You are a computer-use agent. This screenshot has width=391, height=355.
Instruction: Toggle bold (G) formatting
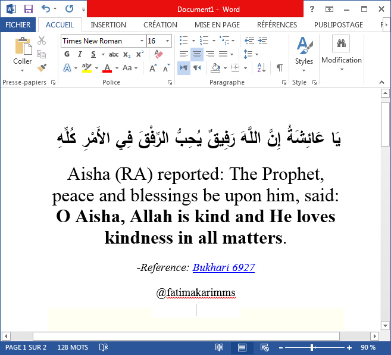point(67,54)
